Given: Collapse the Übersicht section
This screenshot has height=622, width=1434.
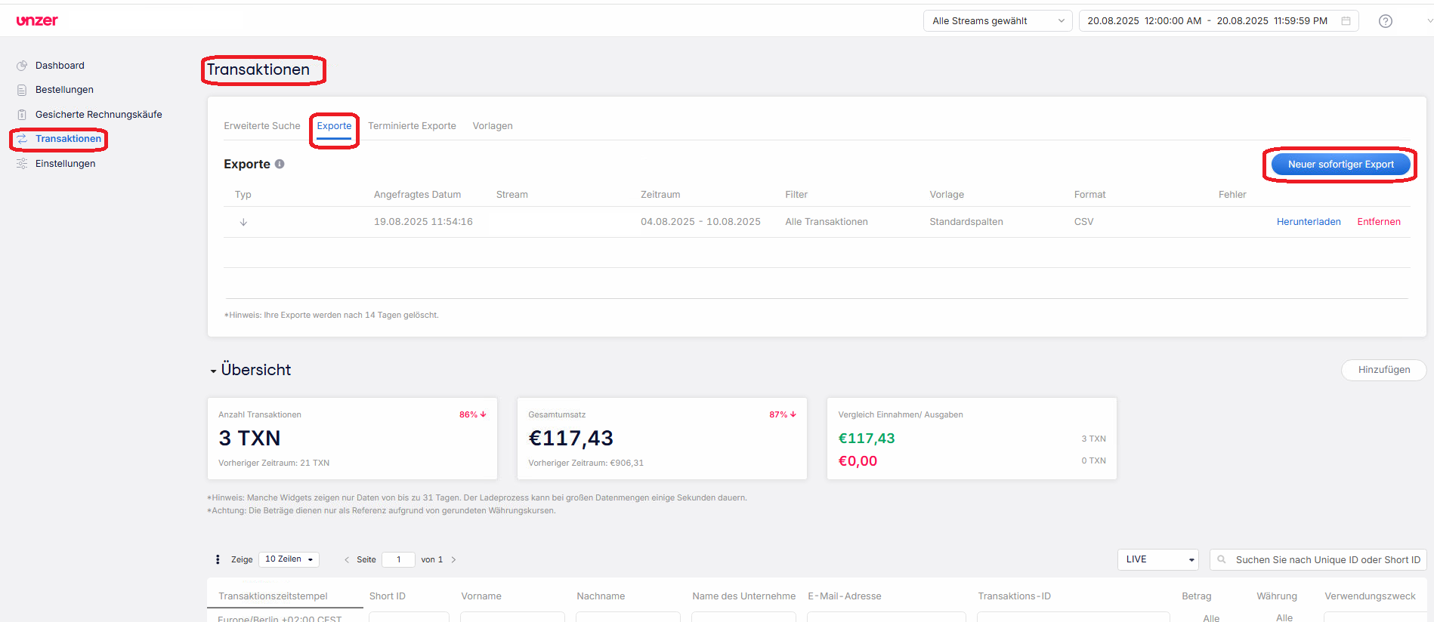Looking at the screenshot, I should [x=214, y=371].
